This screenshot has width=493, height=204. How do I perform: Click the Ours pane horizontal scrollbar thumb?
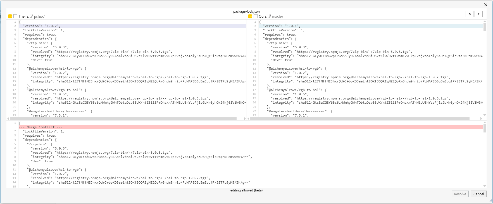point(360,119)
